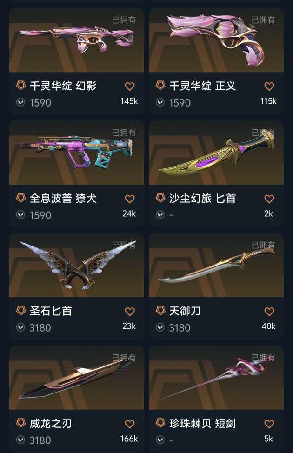Select the 天御刀 title text
The image size is (293, 453).
coord(185,311)
